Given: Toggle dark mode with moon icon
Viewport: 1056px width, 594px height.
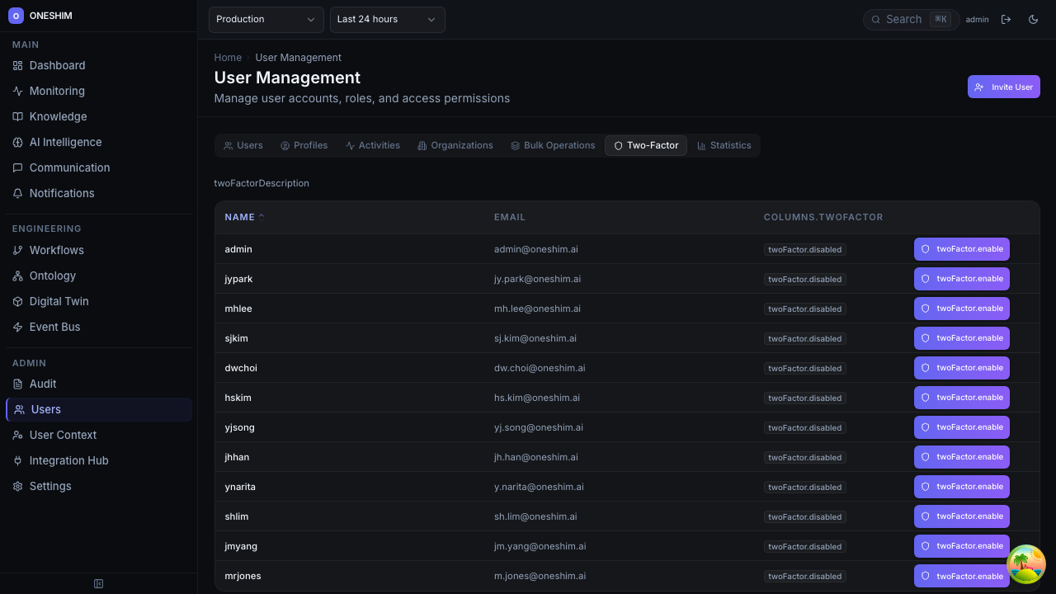Looking at the screenshot, I should point(1033,20).
